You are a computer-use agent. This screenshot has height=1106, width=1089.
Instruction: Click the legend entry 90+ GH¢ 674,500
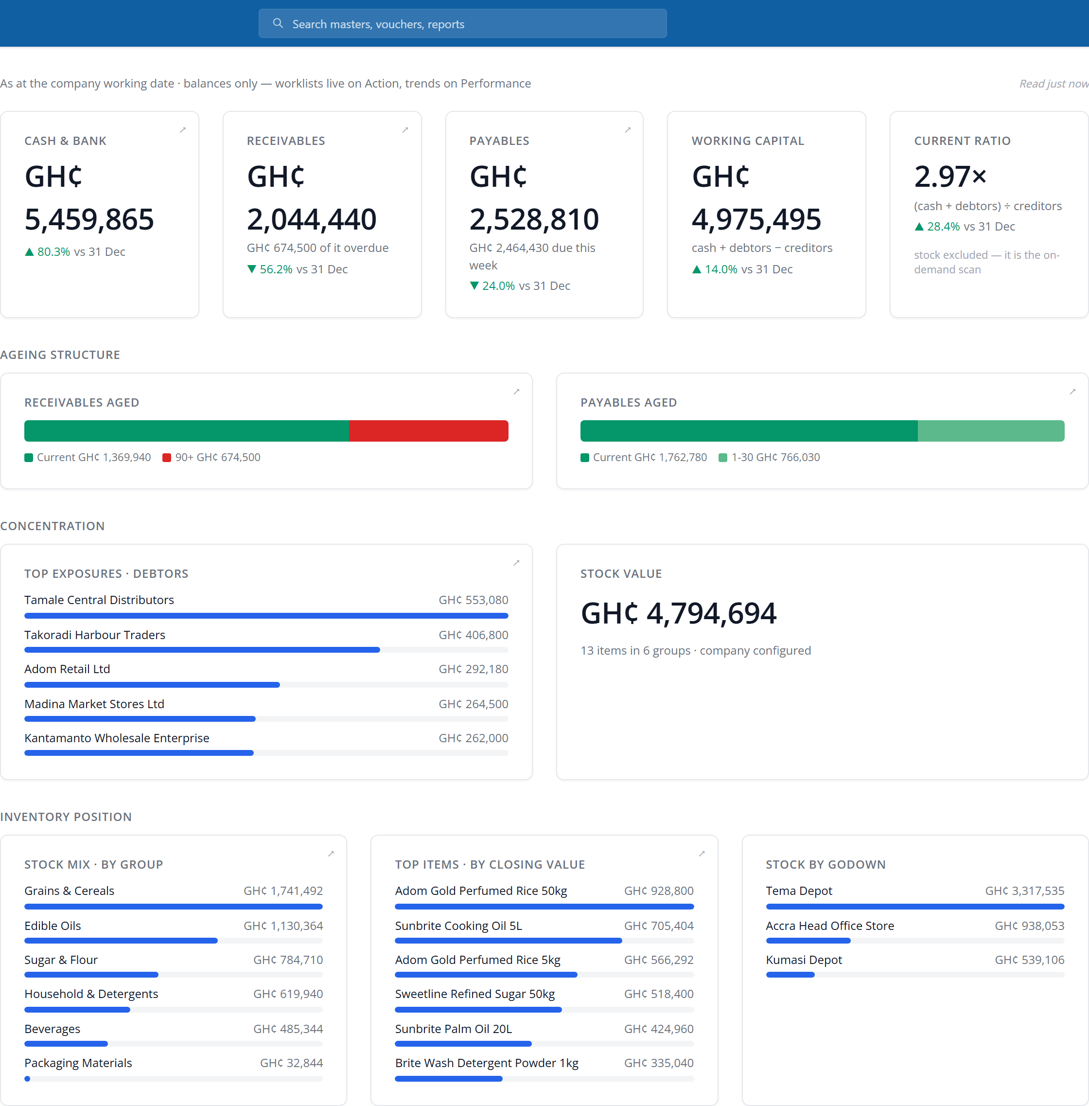(211, 457)
